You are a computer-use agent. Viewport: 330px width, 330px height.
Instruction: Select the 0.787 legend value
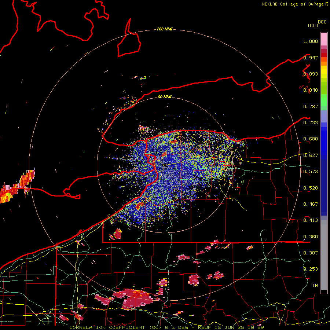pyautogui.click(x=311, y=106)
